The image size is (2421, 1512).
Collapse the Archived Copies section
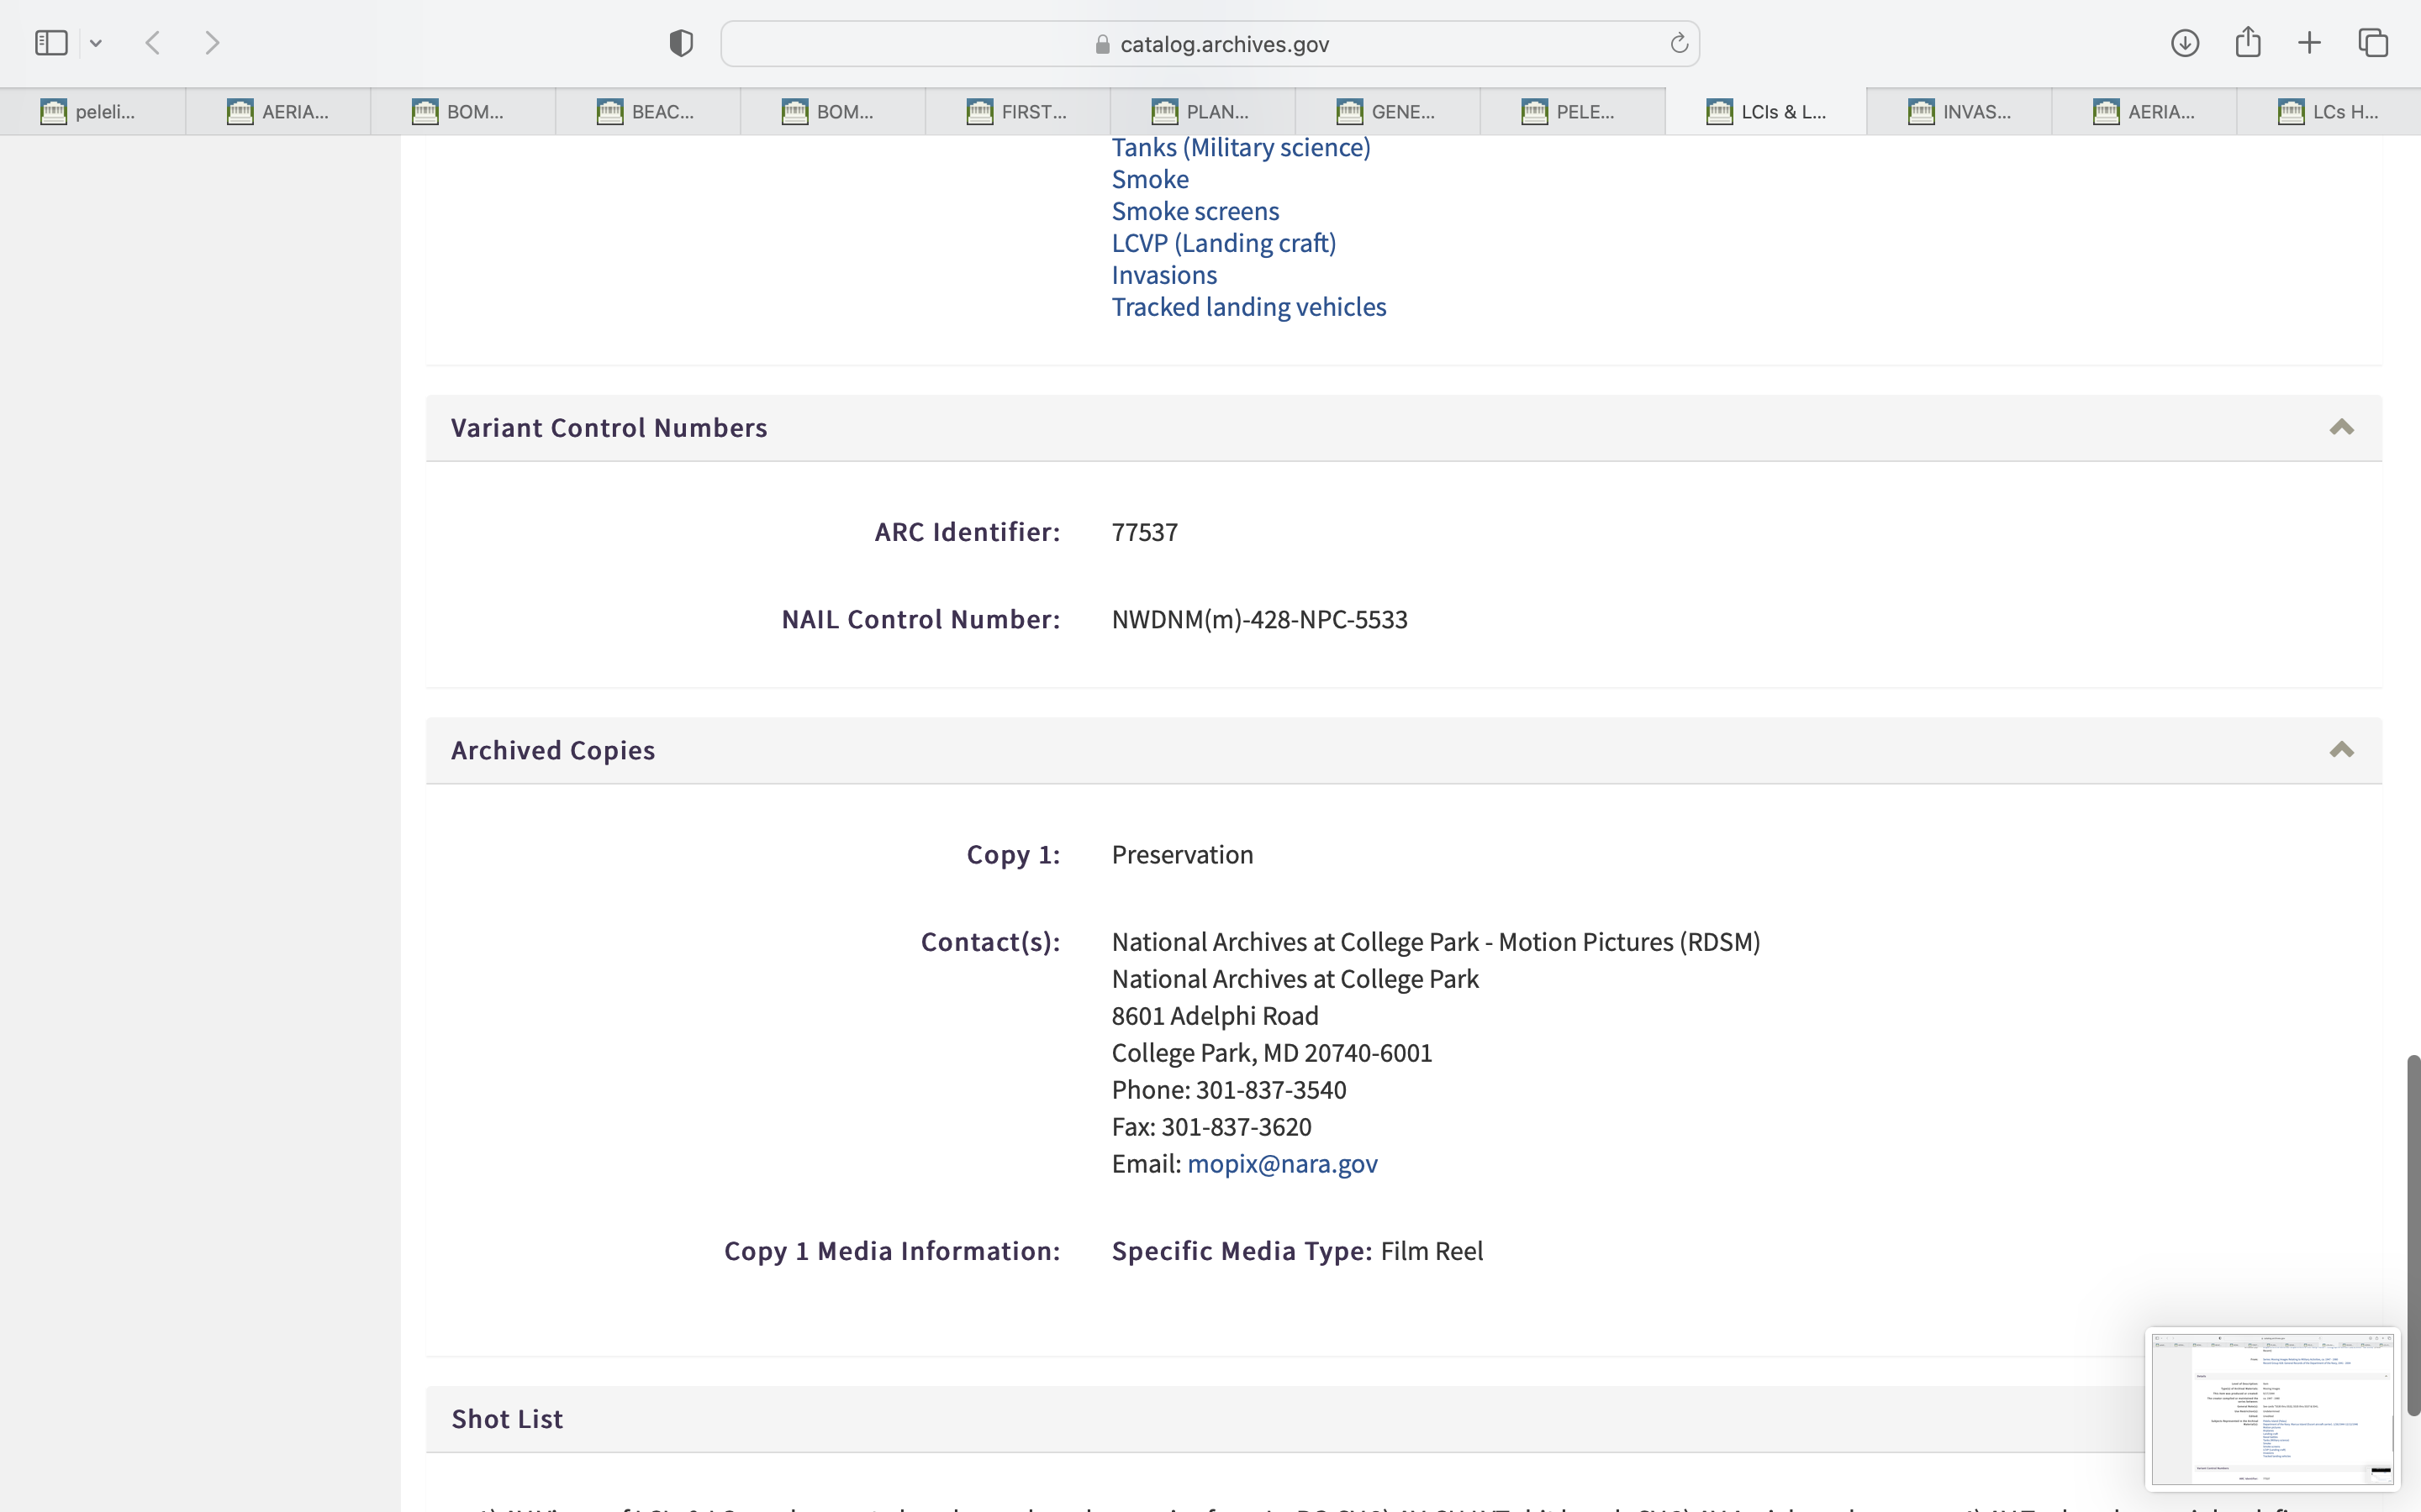[2341, 750]
